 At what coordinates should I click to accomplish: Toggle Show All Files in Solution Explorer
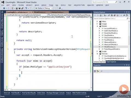118,15
